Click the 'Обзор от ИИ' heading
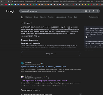The width and height of the screenshot is (103, 95). click(28, 23)
